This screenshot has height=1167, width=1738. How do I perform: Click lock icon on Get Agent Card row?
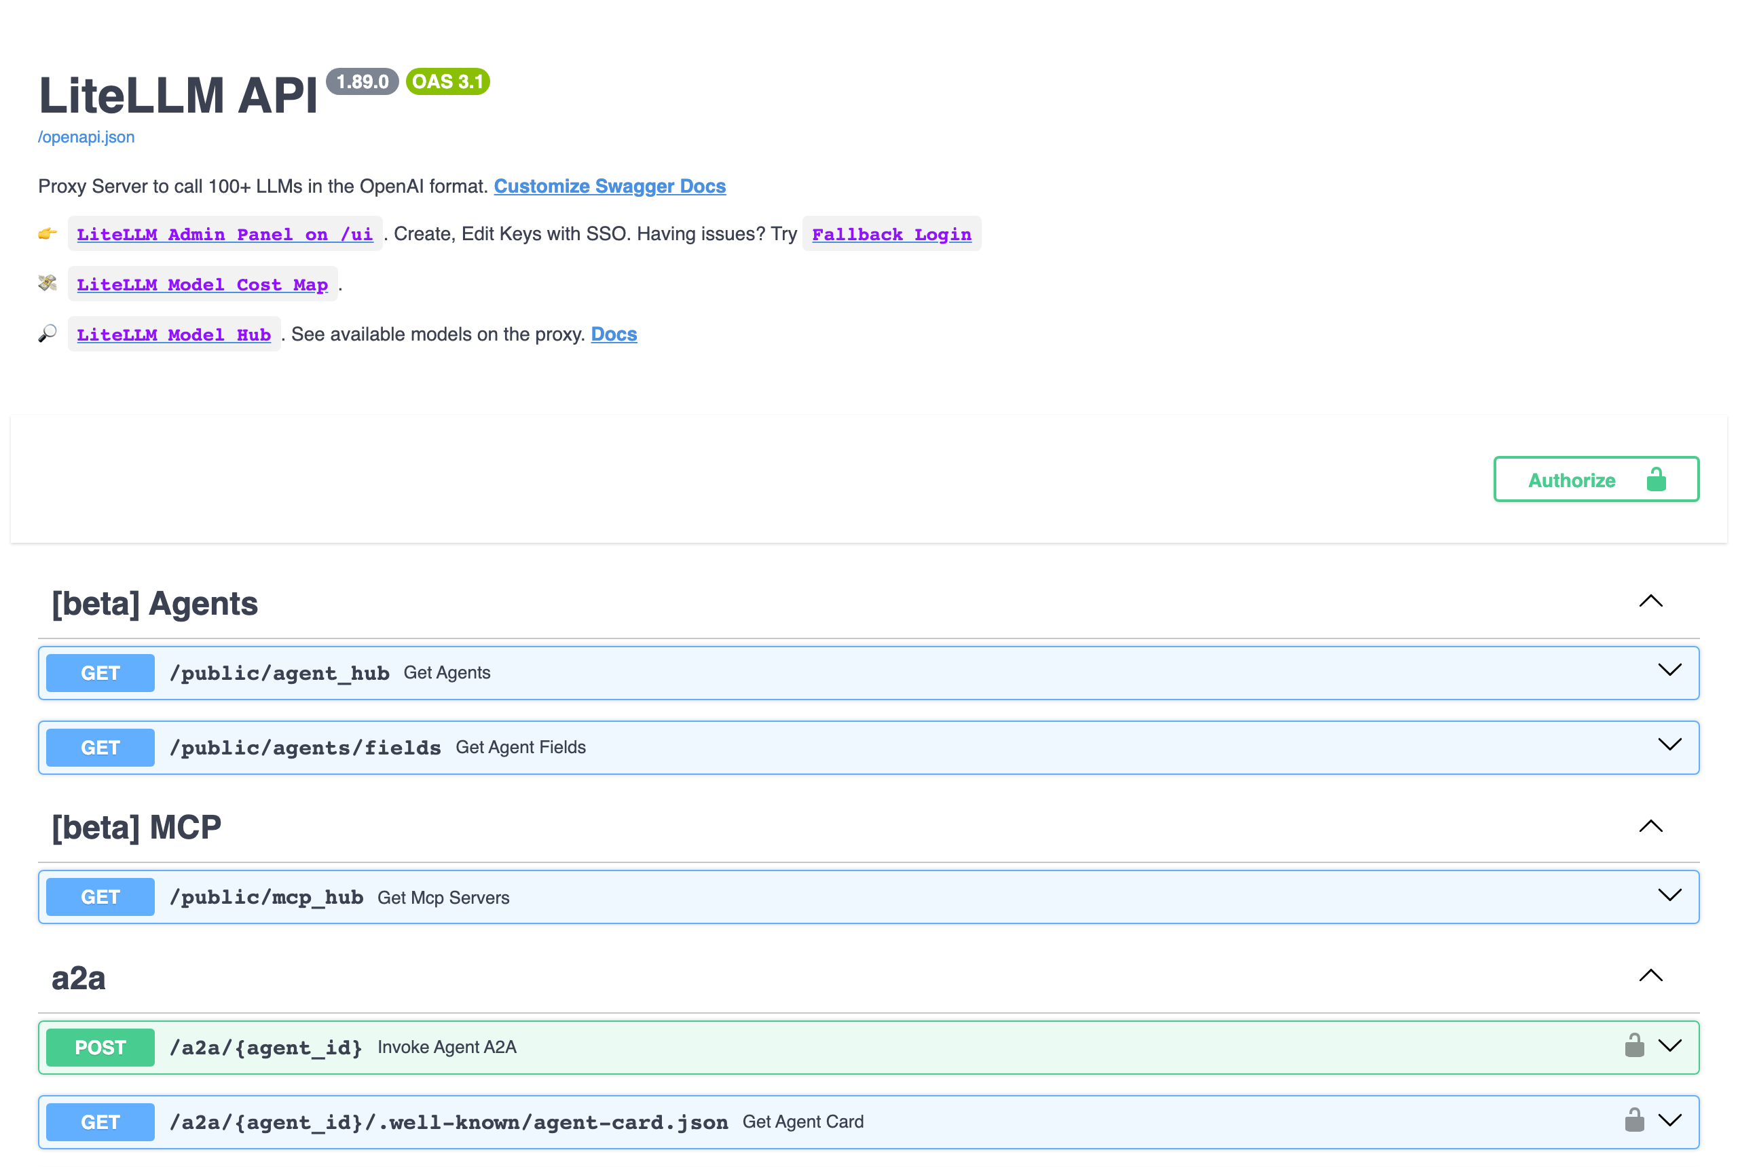(1633, 1120)
